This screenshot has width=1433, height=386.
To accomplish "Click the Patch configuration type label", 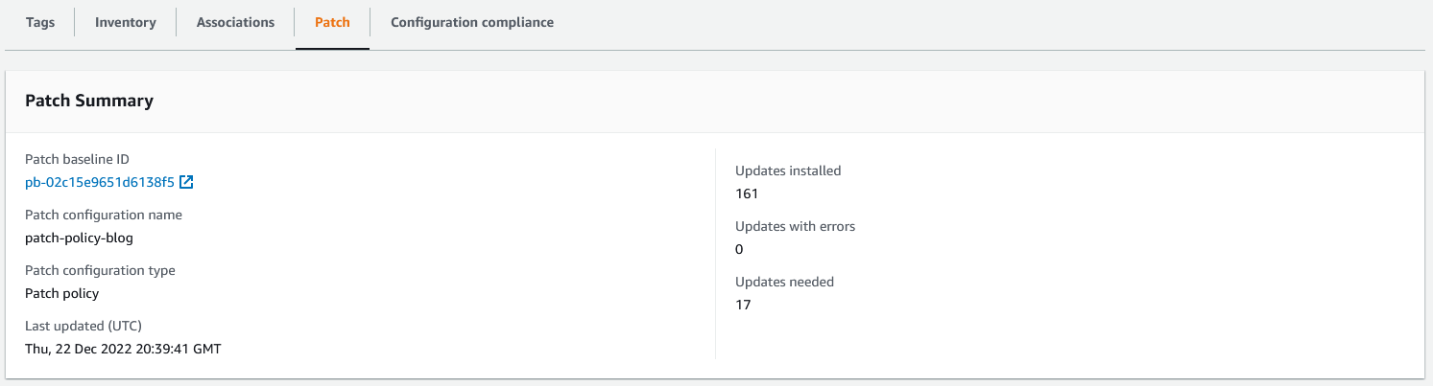I will tap(100, 270).
